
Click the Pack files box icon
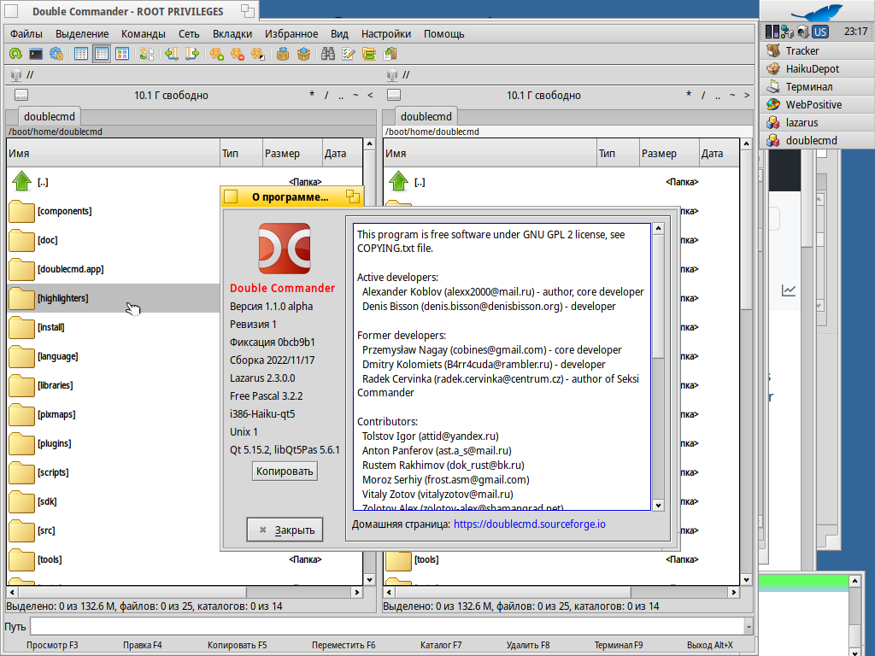(x=283, y=54)
